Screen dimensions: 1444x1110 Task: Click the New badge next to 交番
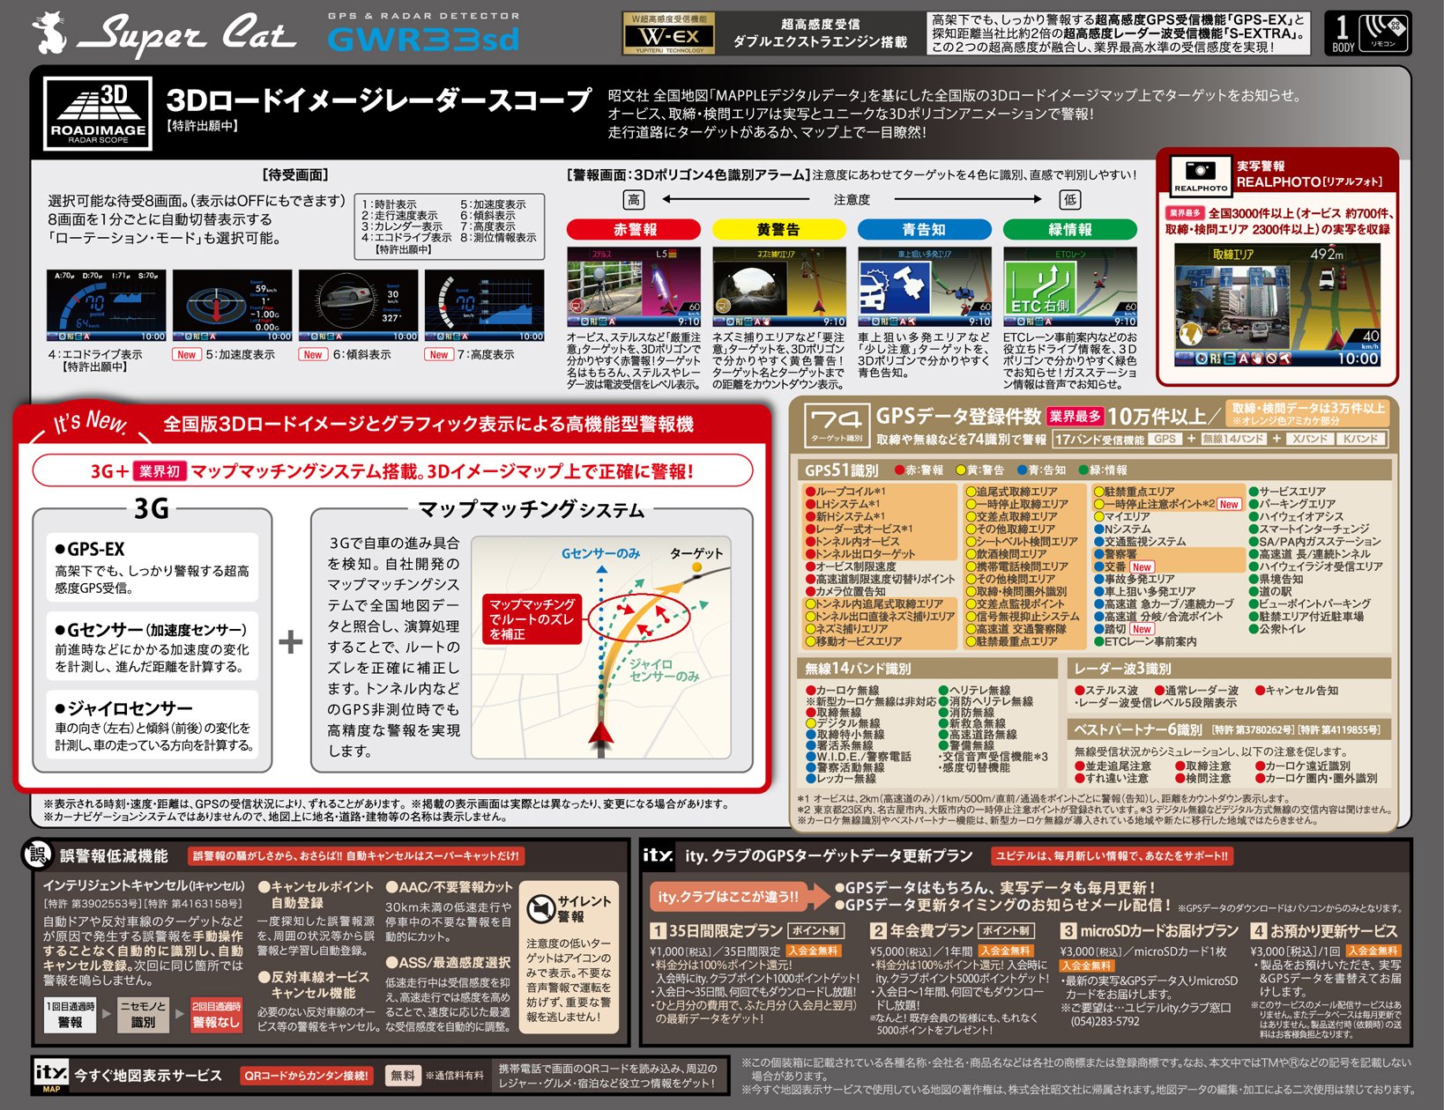tap(1142, 567)
